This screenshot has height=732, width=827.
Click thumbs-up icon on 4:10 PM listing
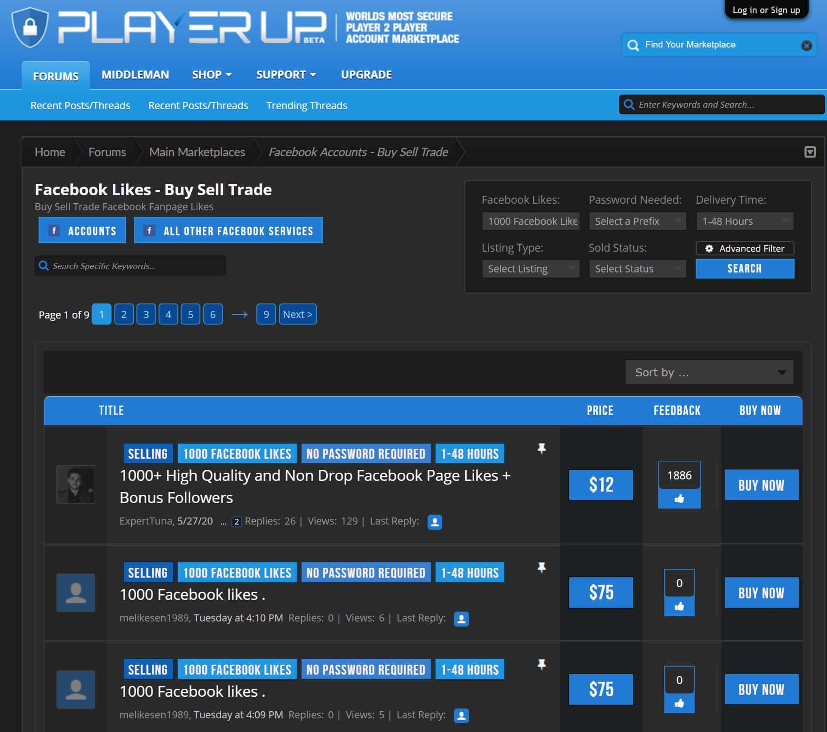click(x=679, y=606)
